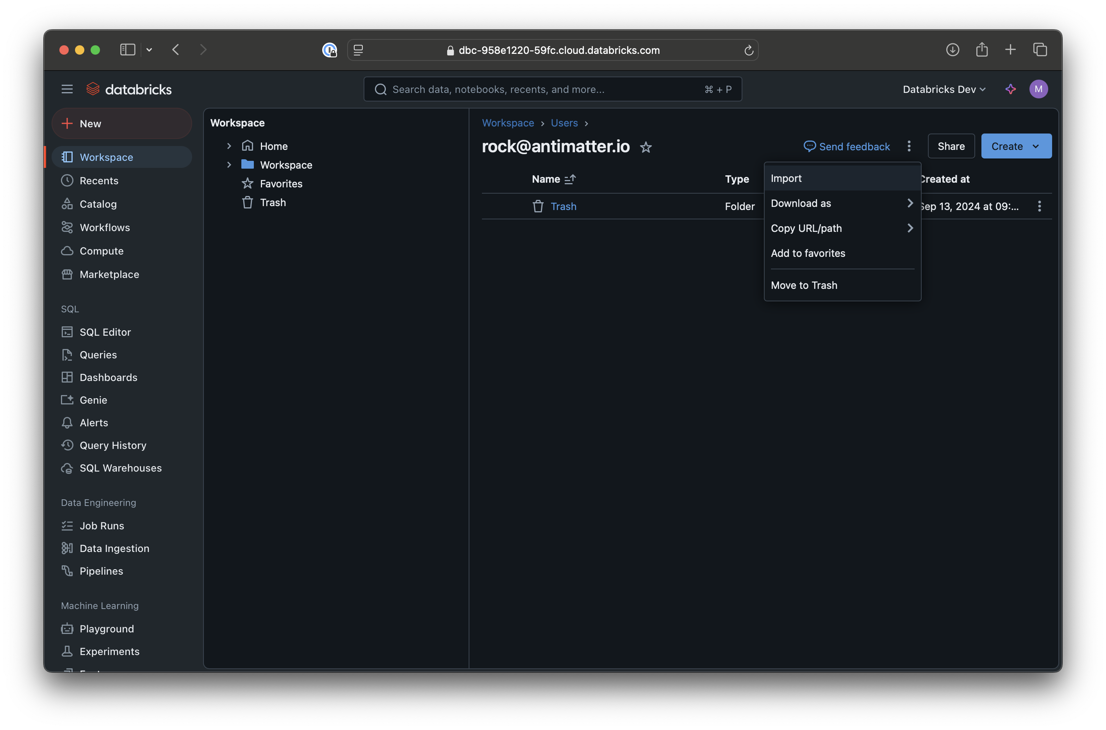1106x730 pixels.
Task: Choose Move to Trash menu entry
Action: (x=842, y=285)
